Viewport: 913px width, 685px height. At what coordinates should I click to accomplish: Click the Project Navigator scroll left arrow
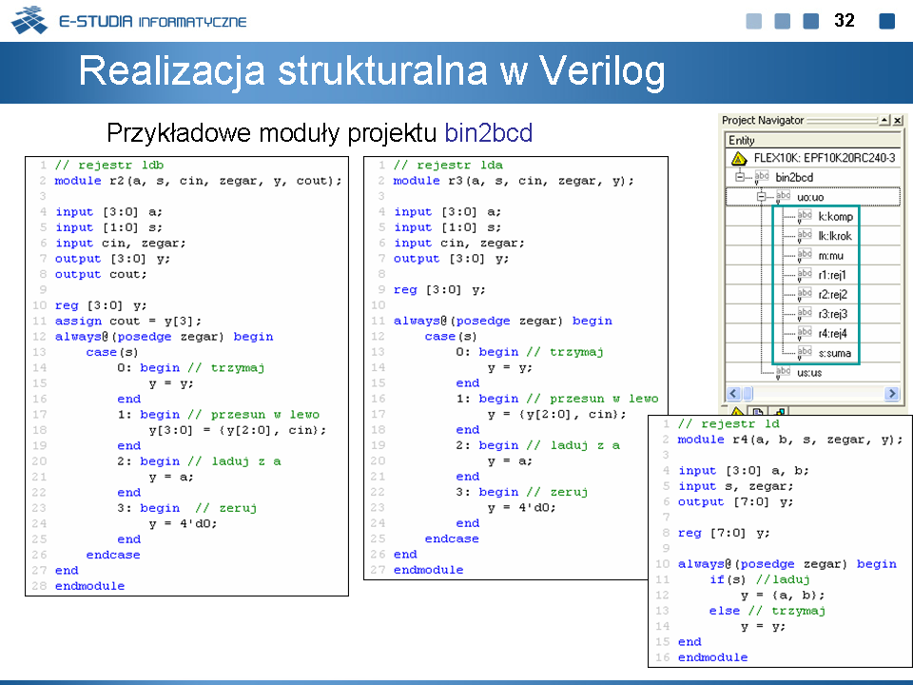(733, 393)
